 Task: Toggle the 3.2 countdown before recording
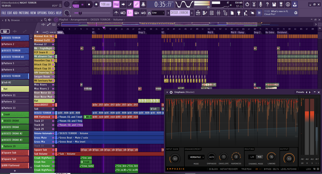(x=130, y=13)
